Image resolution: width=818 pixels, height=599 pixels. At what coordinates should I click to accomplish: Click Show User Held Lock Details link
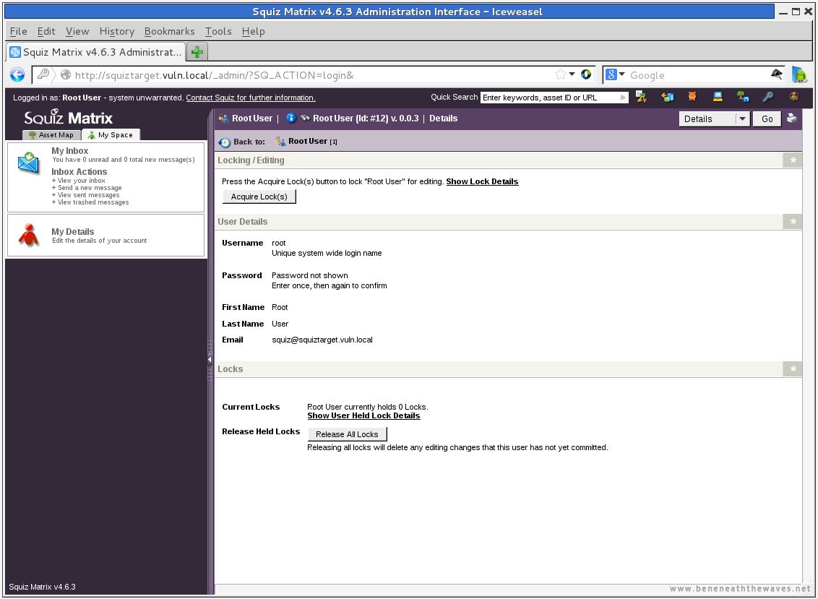(x=363, y=416)
